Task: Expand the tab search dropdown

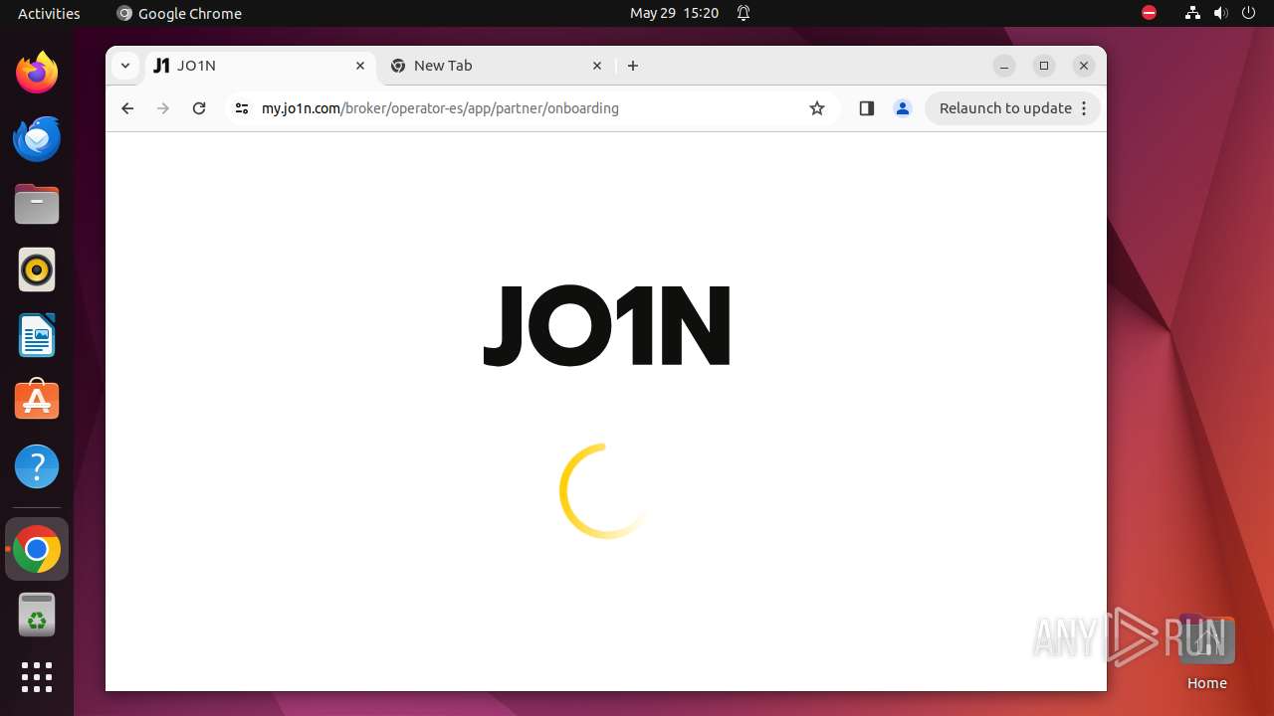Action: [x=124, y=66]
